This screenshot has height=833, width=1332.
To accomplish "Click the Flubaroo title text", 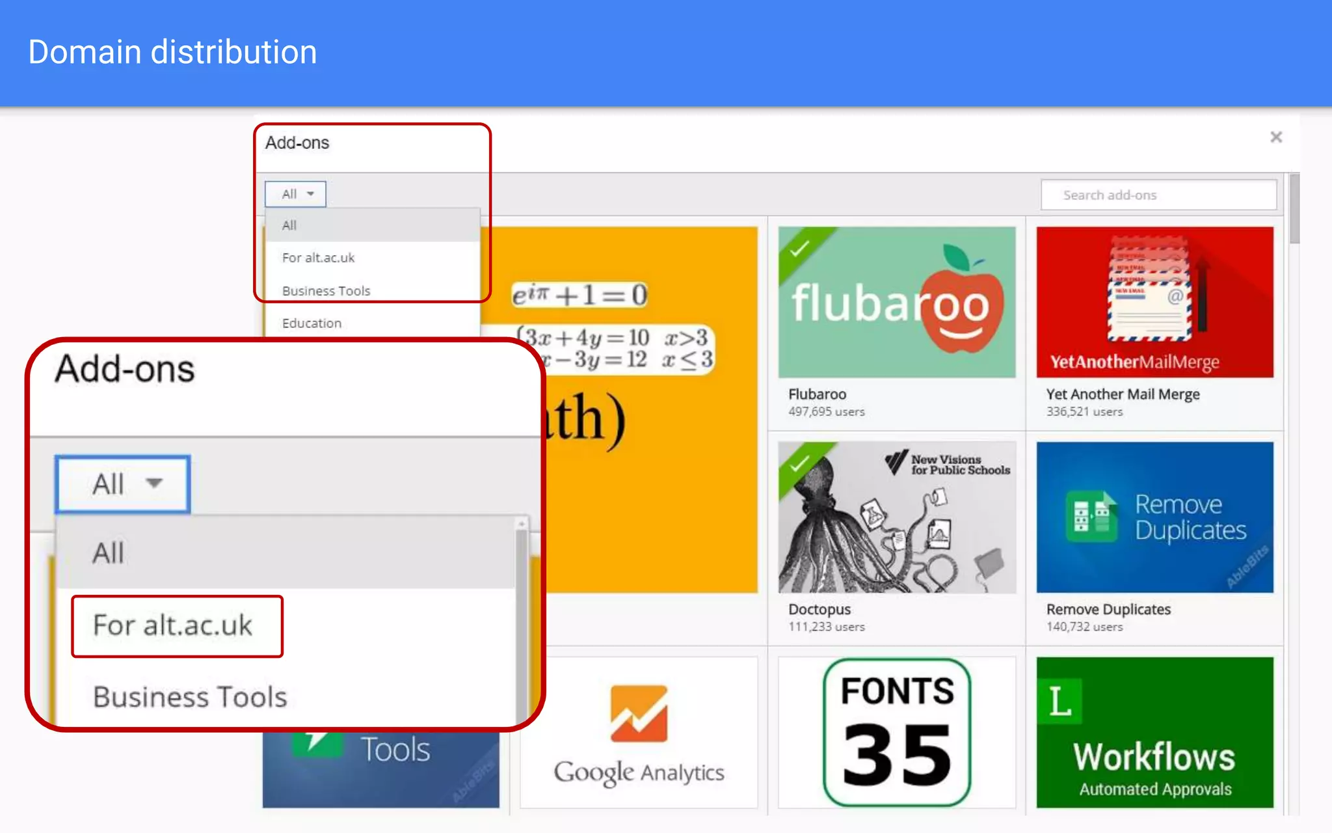I will tap(817, 394).
